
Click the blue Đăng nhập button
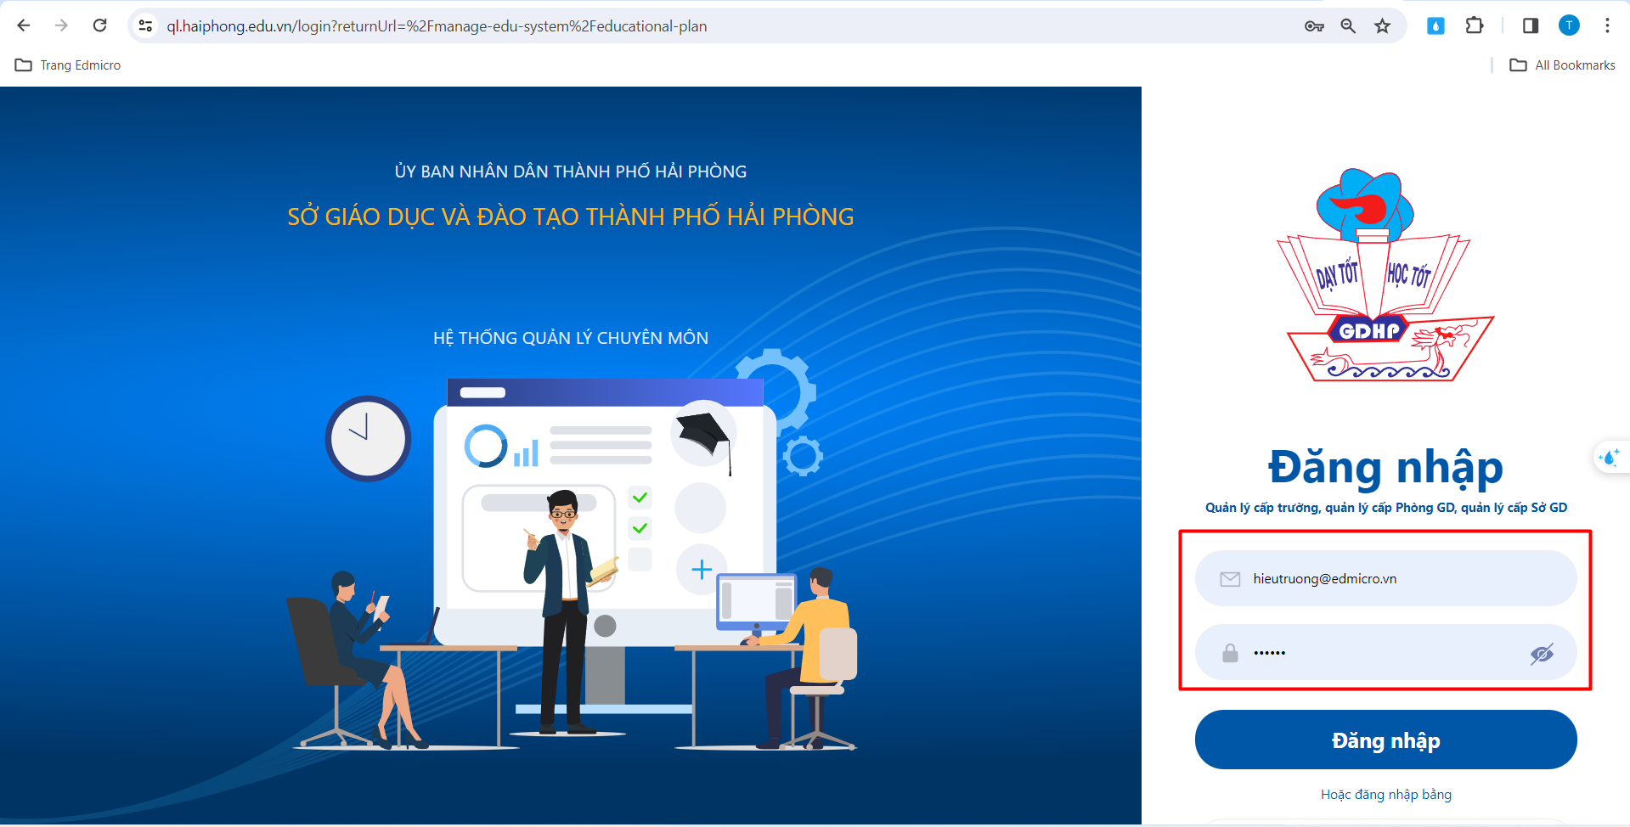tap(1385, 740)
